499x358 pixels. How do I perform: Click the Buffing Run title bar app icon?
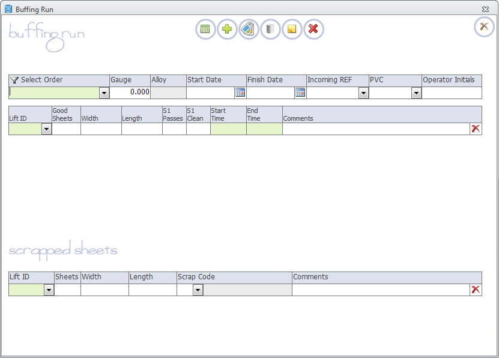8,9
